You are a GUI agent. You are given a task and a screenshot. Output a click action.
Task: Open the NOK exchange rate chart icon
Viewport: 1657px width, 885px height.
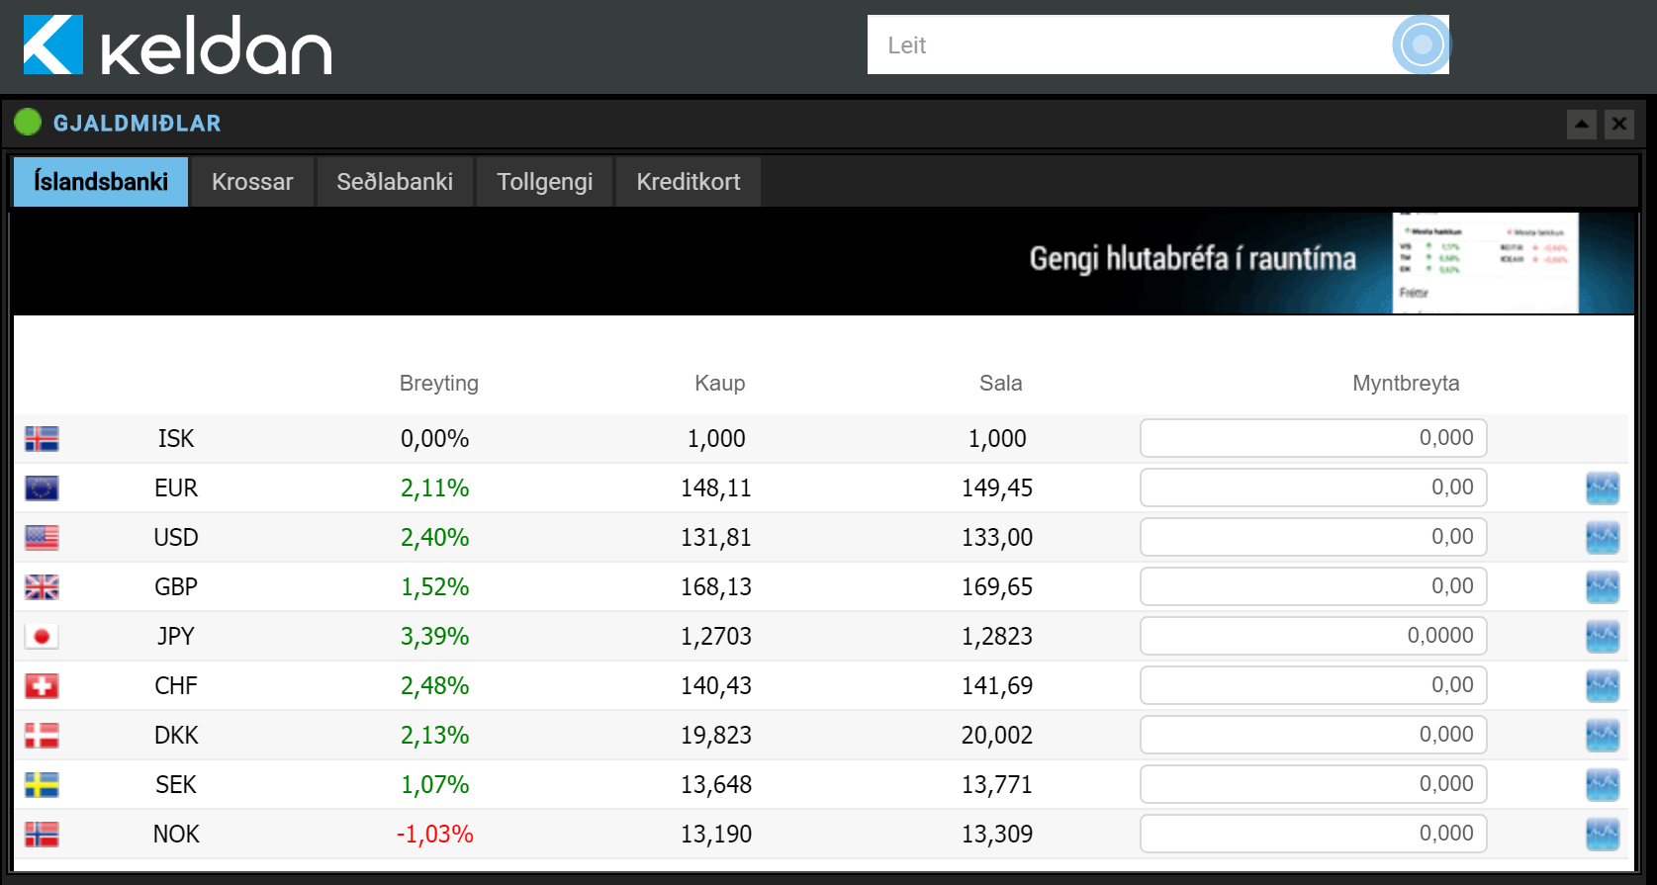pyautogui.click(x=1602, y=834)
